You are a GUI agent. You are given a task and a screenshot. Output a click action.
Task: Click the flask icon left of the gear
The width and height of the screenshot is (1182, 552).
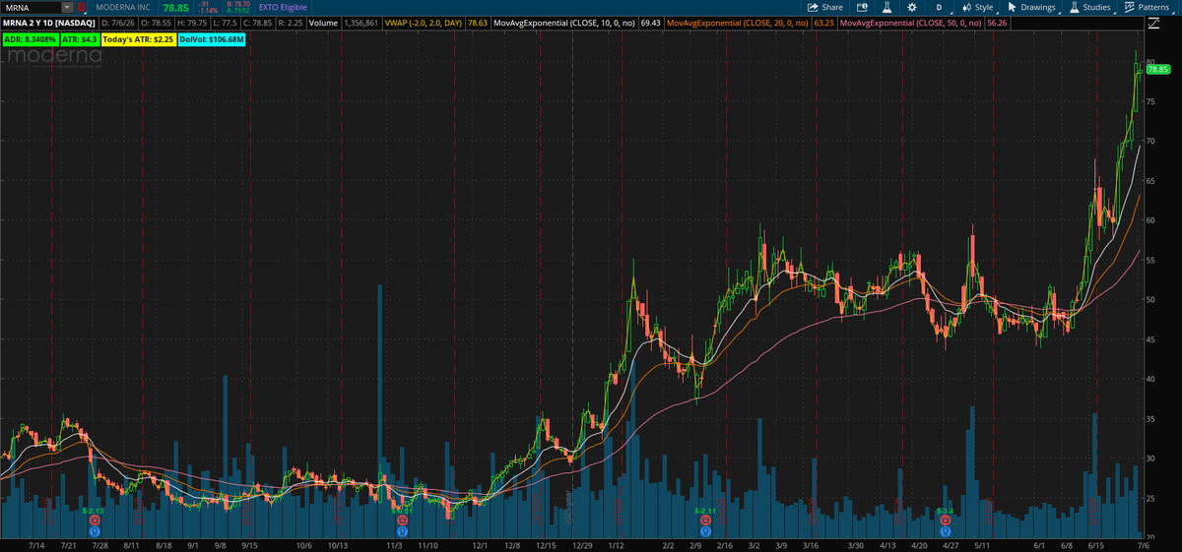[886, 7]
